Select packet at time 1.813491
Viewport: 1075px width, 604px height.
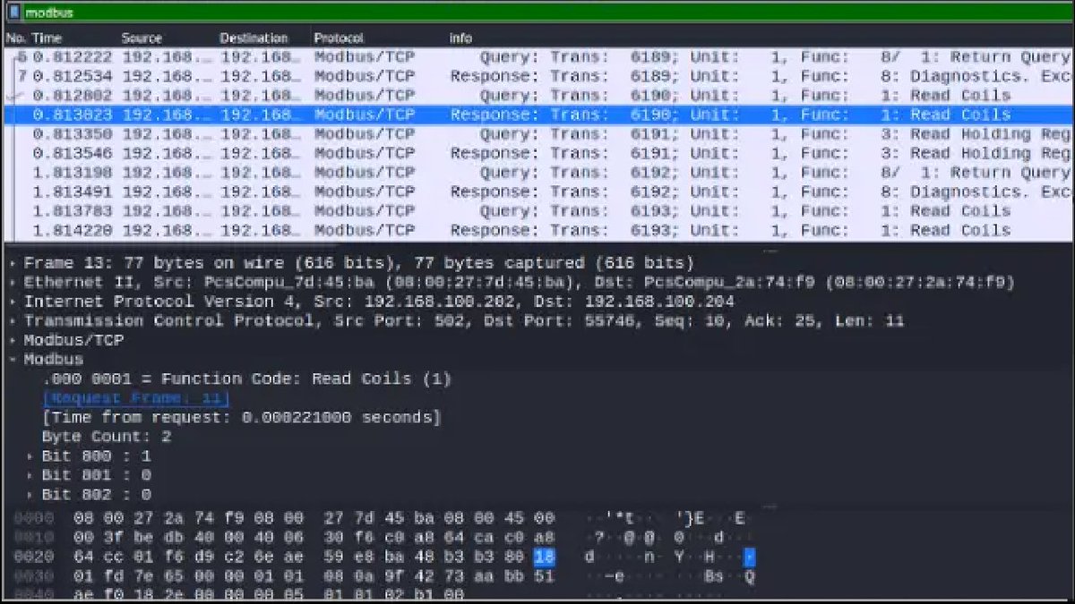(x=537, y=191)
